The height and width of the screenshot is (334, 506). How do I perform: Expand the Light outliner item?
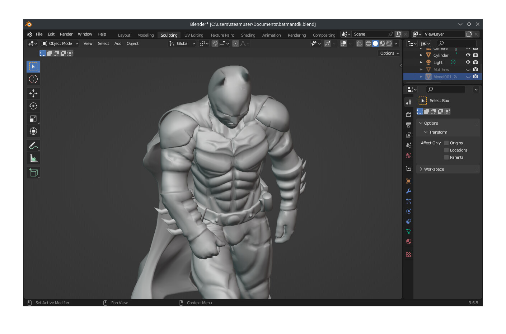click(x=421, y=62)
